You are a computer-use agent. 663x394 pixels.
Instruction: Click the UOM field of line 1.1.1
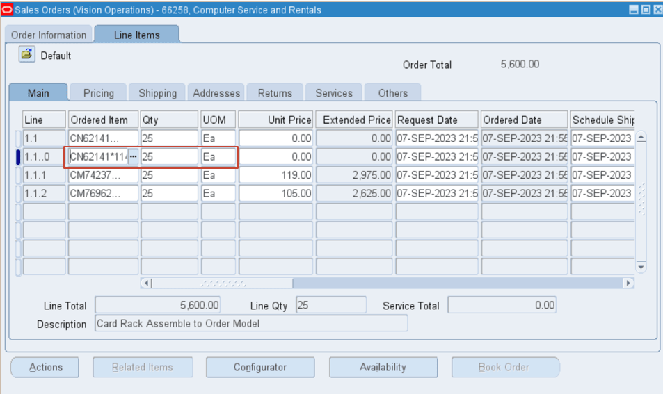pyautogui.click(x=218, y=175)
